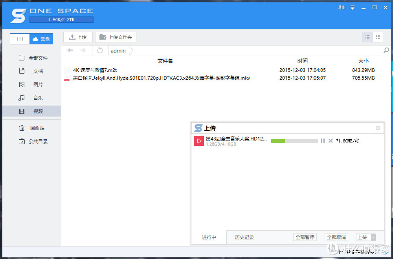
Task: Go back with left arrow
Action: pyautogui.click(x=70, y=50)
